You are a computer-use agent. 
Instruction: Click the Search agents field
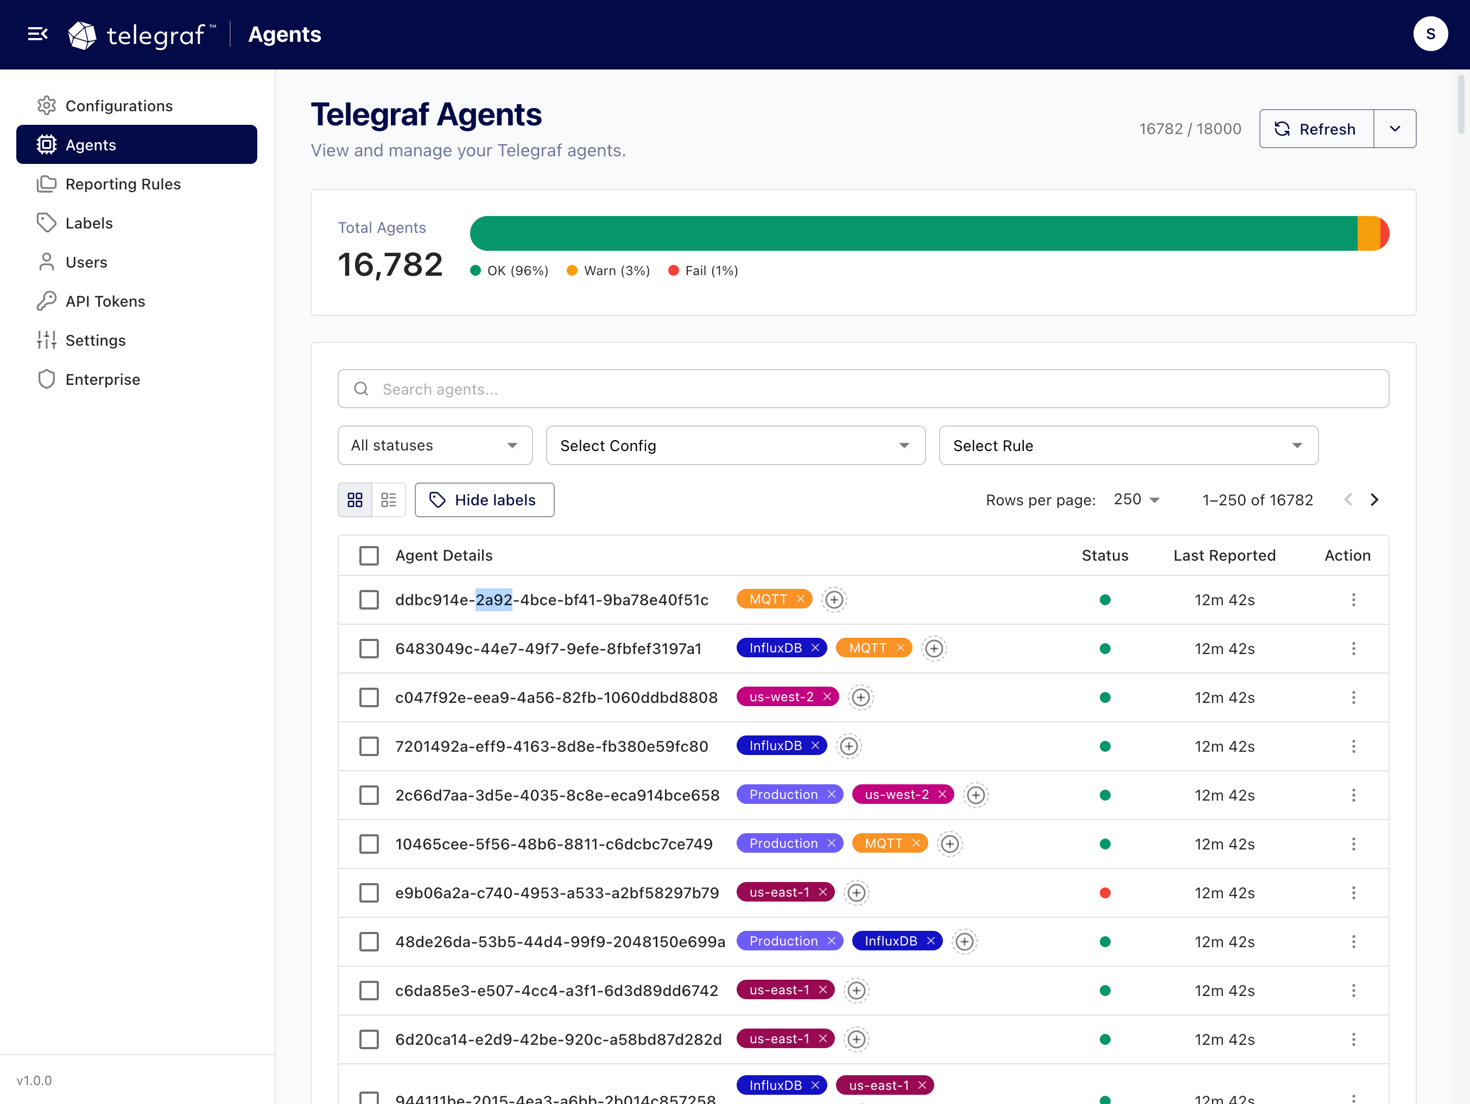tap(863, 389)
